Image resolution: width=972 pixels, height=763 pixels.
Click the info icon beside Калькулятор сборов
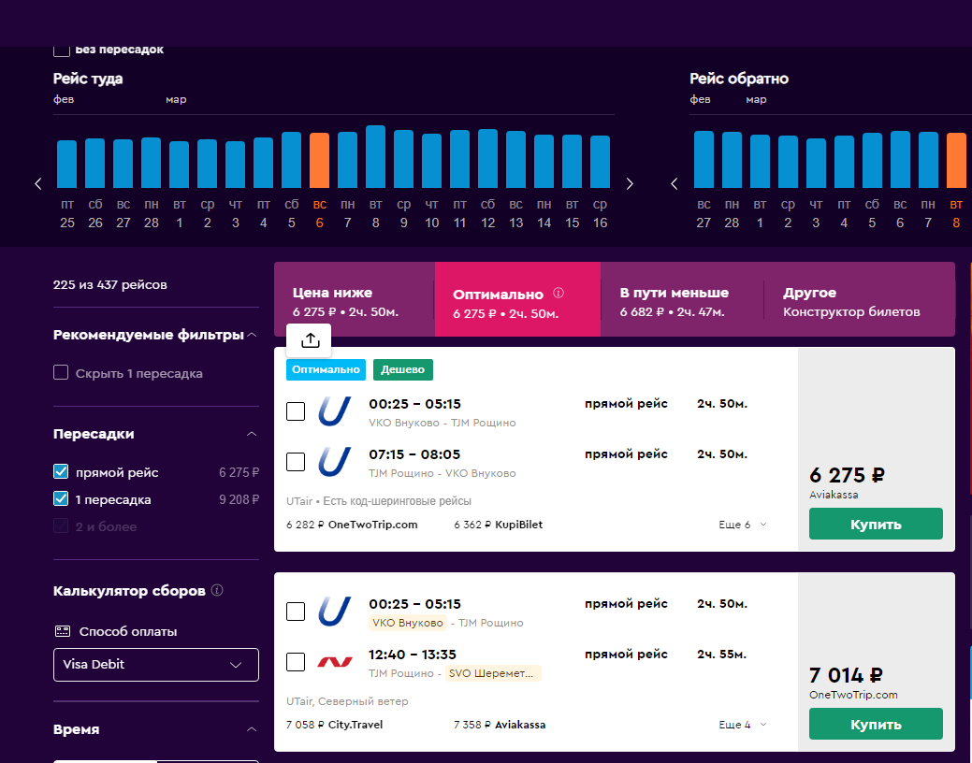point(217,590)
